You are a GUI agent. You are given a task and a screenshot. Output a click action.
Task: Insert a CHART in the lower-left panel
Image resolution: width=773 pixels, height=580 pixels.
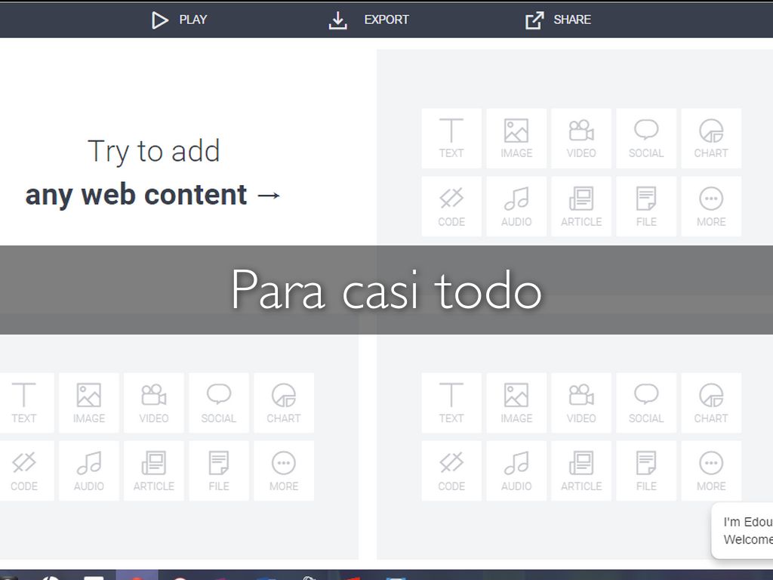tap(284, 403)
